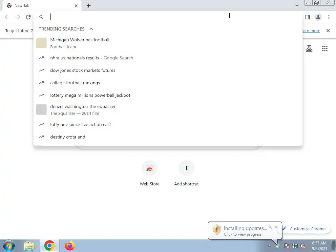This screenshot has width=336, height=252.
Task: Click the network tray icon
Action: 295,246
